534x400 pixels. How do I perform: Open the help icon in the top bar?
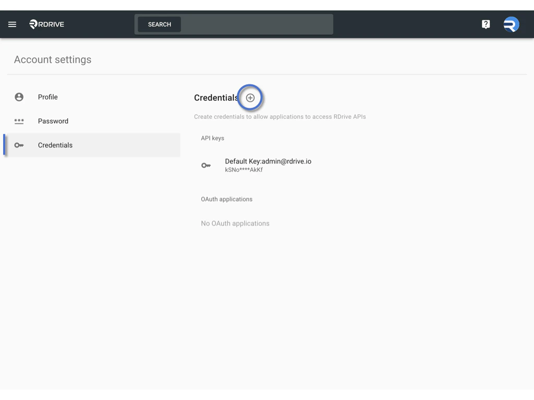486,24
